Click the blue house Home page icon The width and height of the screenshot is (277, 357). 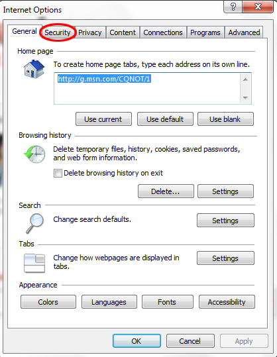pos(34,69)
